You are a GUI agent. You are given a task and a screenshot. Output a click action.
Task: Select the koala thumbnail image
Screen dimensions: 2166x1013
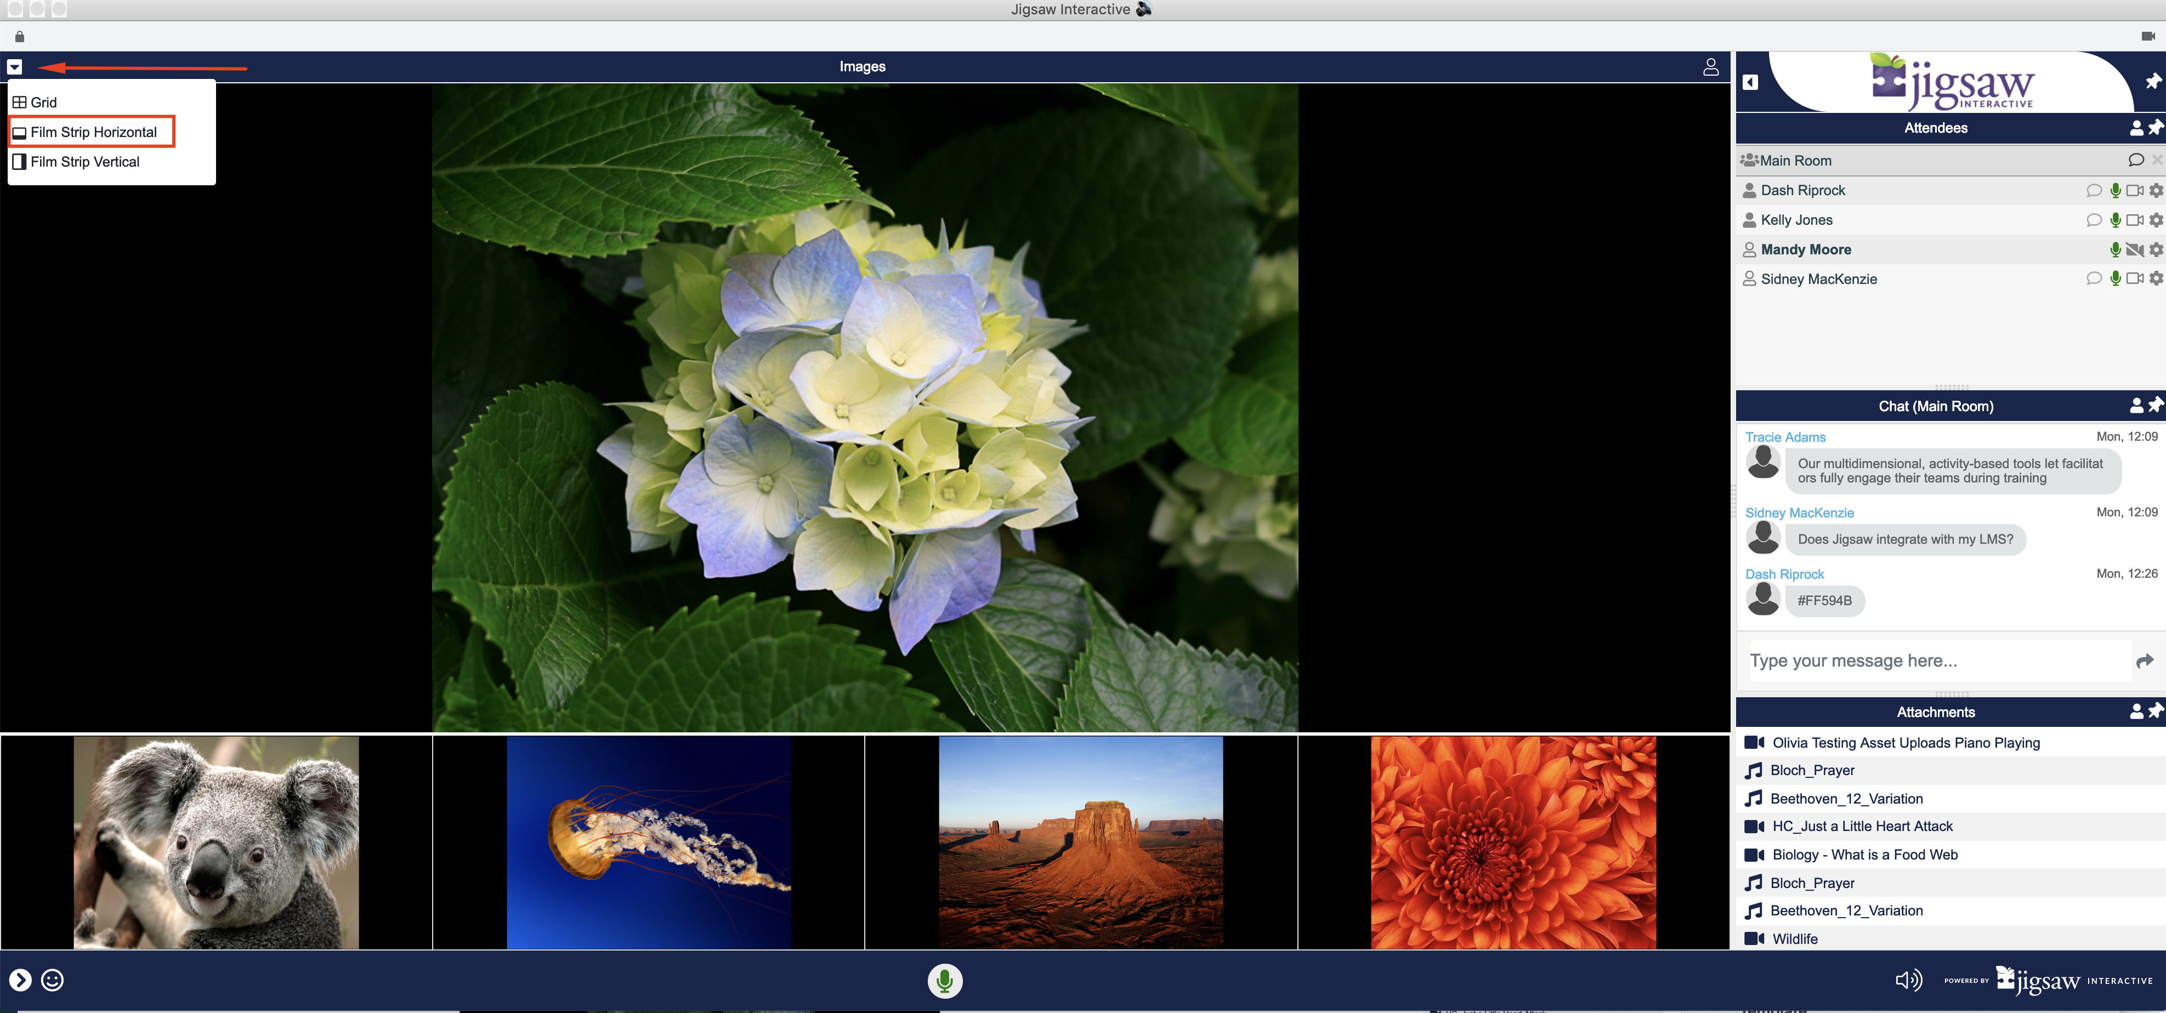216,843
